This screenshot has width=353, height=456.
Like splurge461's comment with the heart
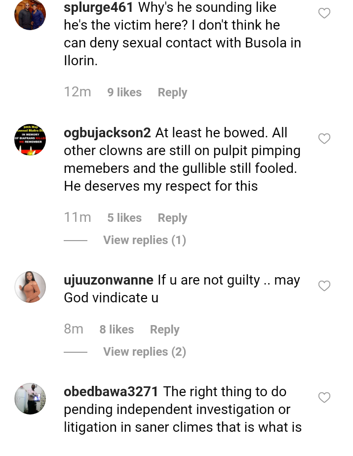click(324, 13)
